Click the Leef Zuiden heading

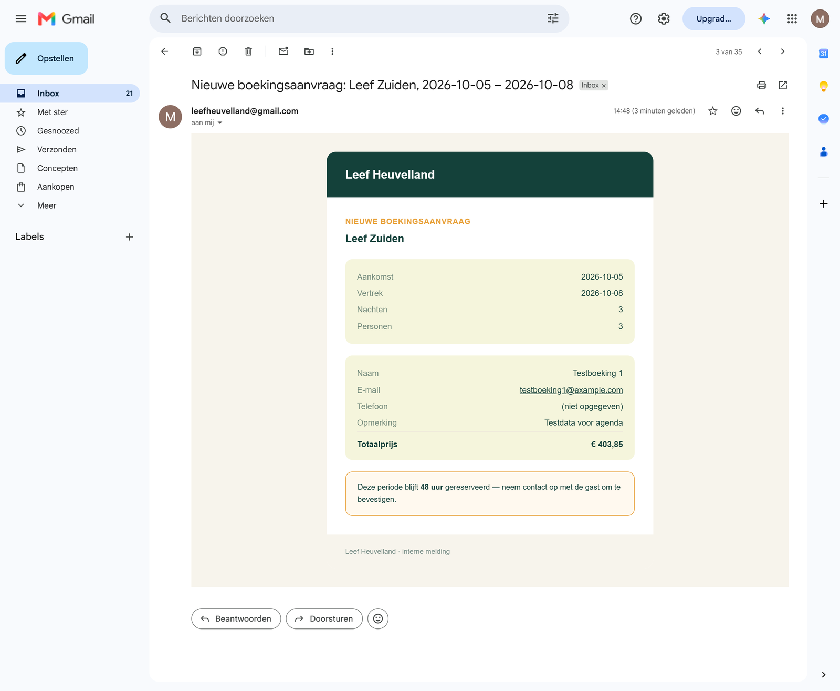375,239
